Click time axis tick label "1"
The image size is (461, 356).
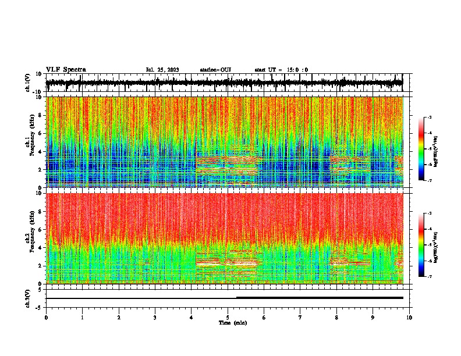coord(82,318)
